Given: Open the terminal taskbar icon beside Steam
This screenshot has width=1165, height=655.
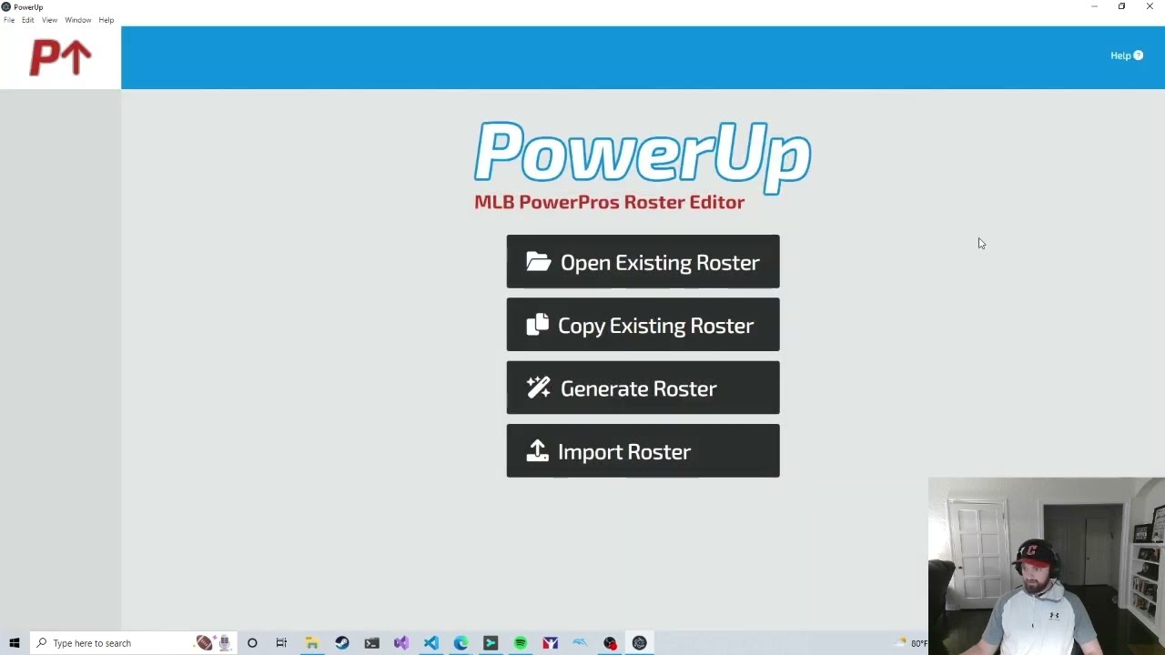Looking at the screenshot, I should tap(371, 643).
